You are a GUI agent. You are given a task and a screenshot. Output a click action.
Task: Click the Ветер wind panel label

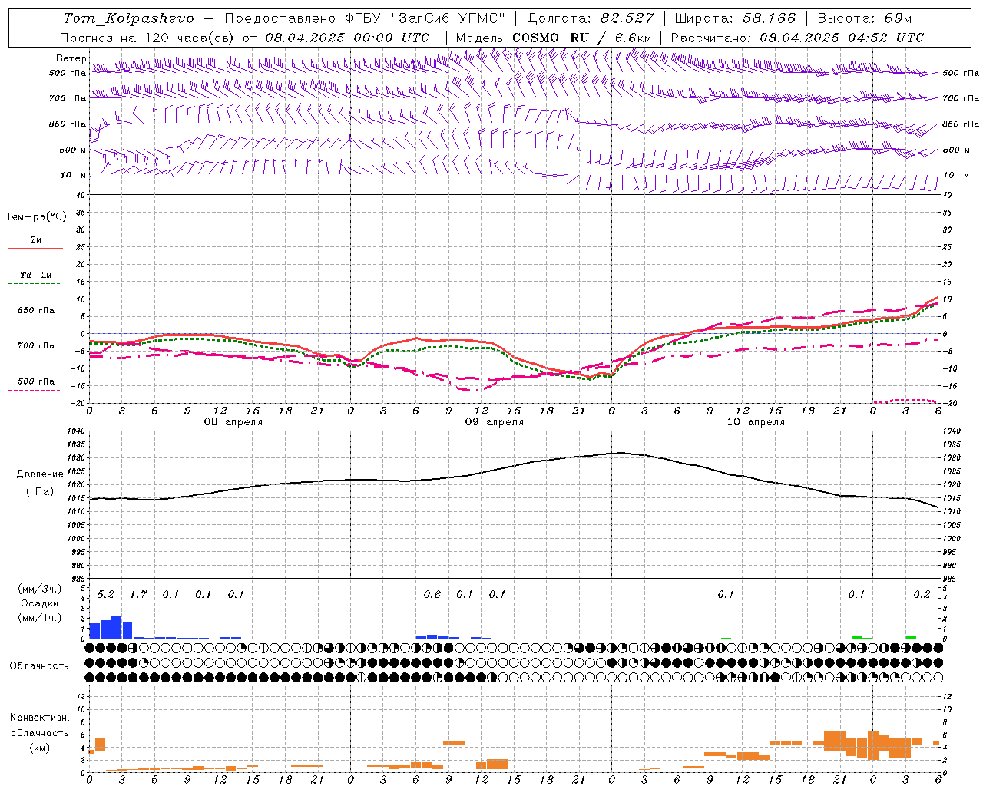click(x=71, y=58)
